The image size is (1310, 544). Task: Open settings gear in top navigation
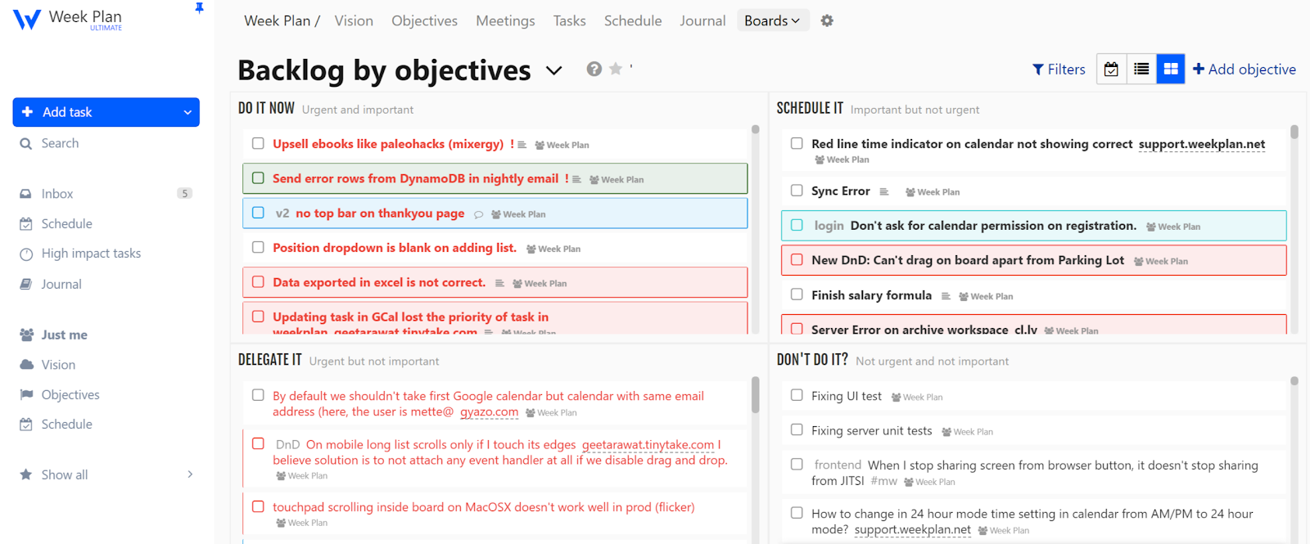coord(827,20)
